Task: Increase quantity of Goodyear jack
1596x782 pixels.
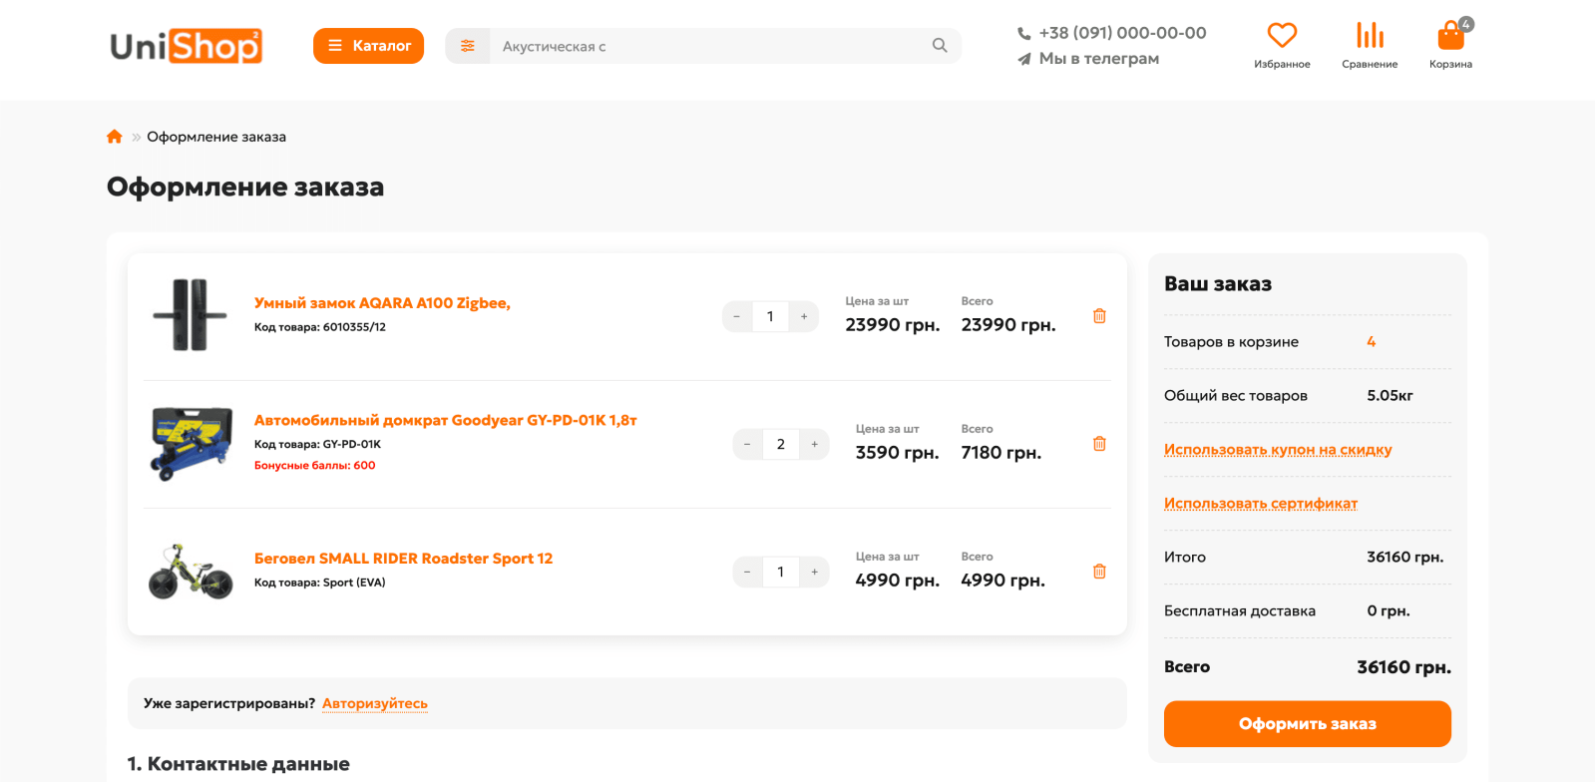Action: (x=814, y=444)
